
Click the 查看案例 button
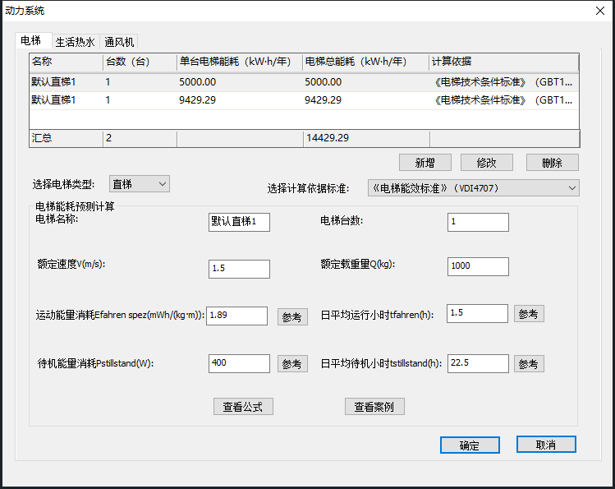(374, 407)
